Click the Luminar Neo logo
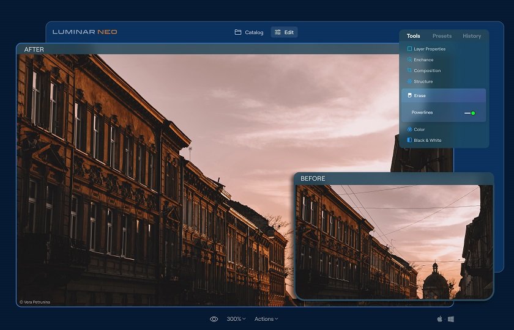The width and height of the screenshot is (514, 330). pos(84,32)
